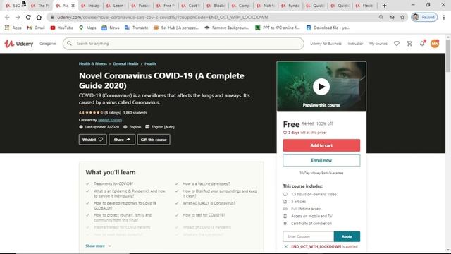This screenshot has width=451, height=254.
Task: Open the News bookmark
Action: [111, 28]
